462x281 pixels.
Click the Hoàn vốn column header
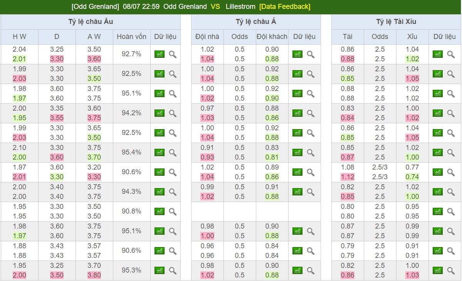tap(131, 37)
